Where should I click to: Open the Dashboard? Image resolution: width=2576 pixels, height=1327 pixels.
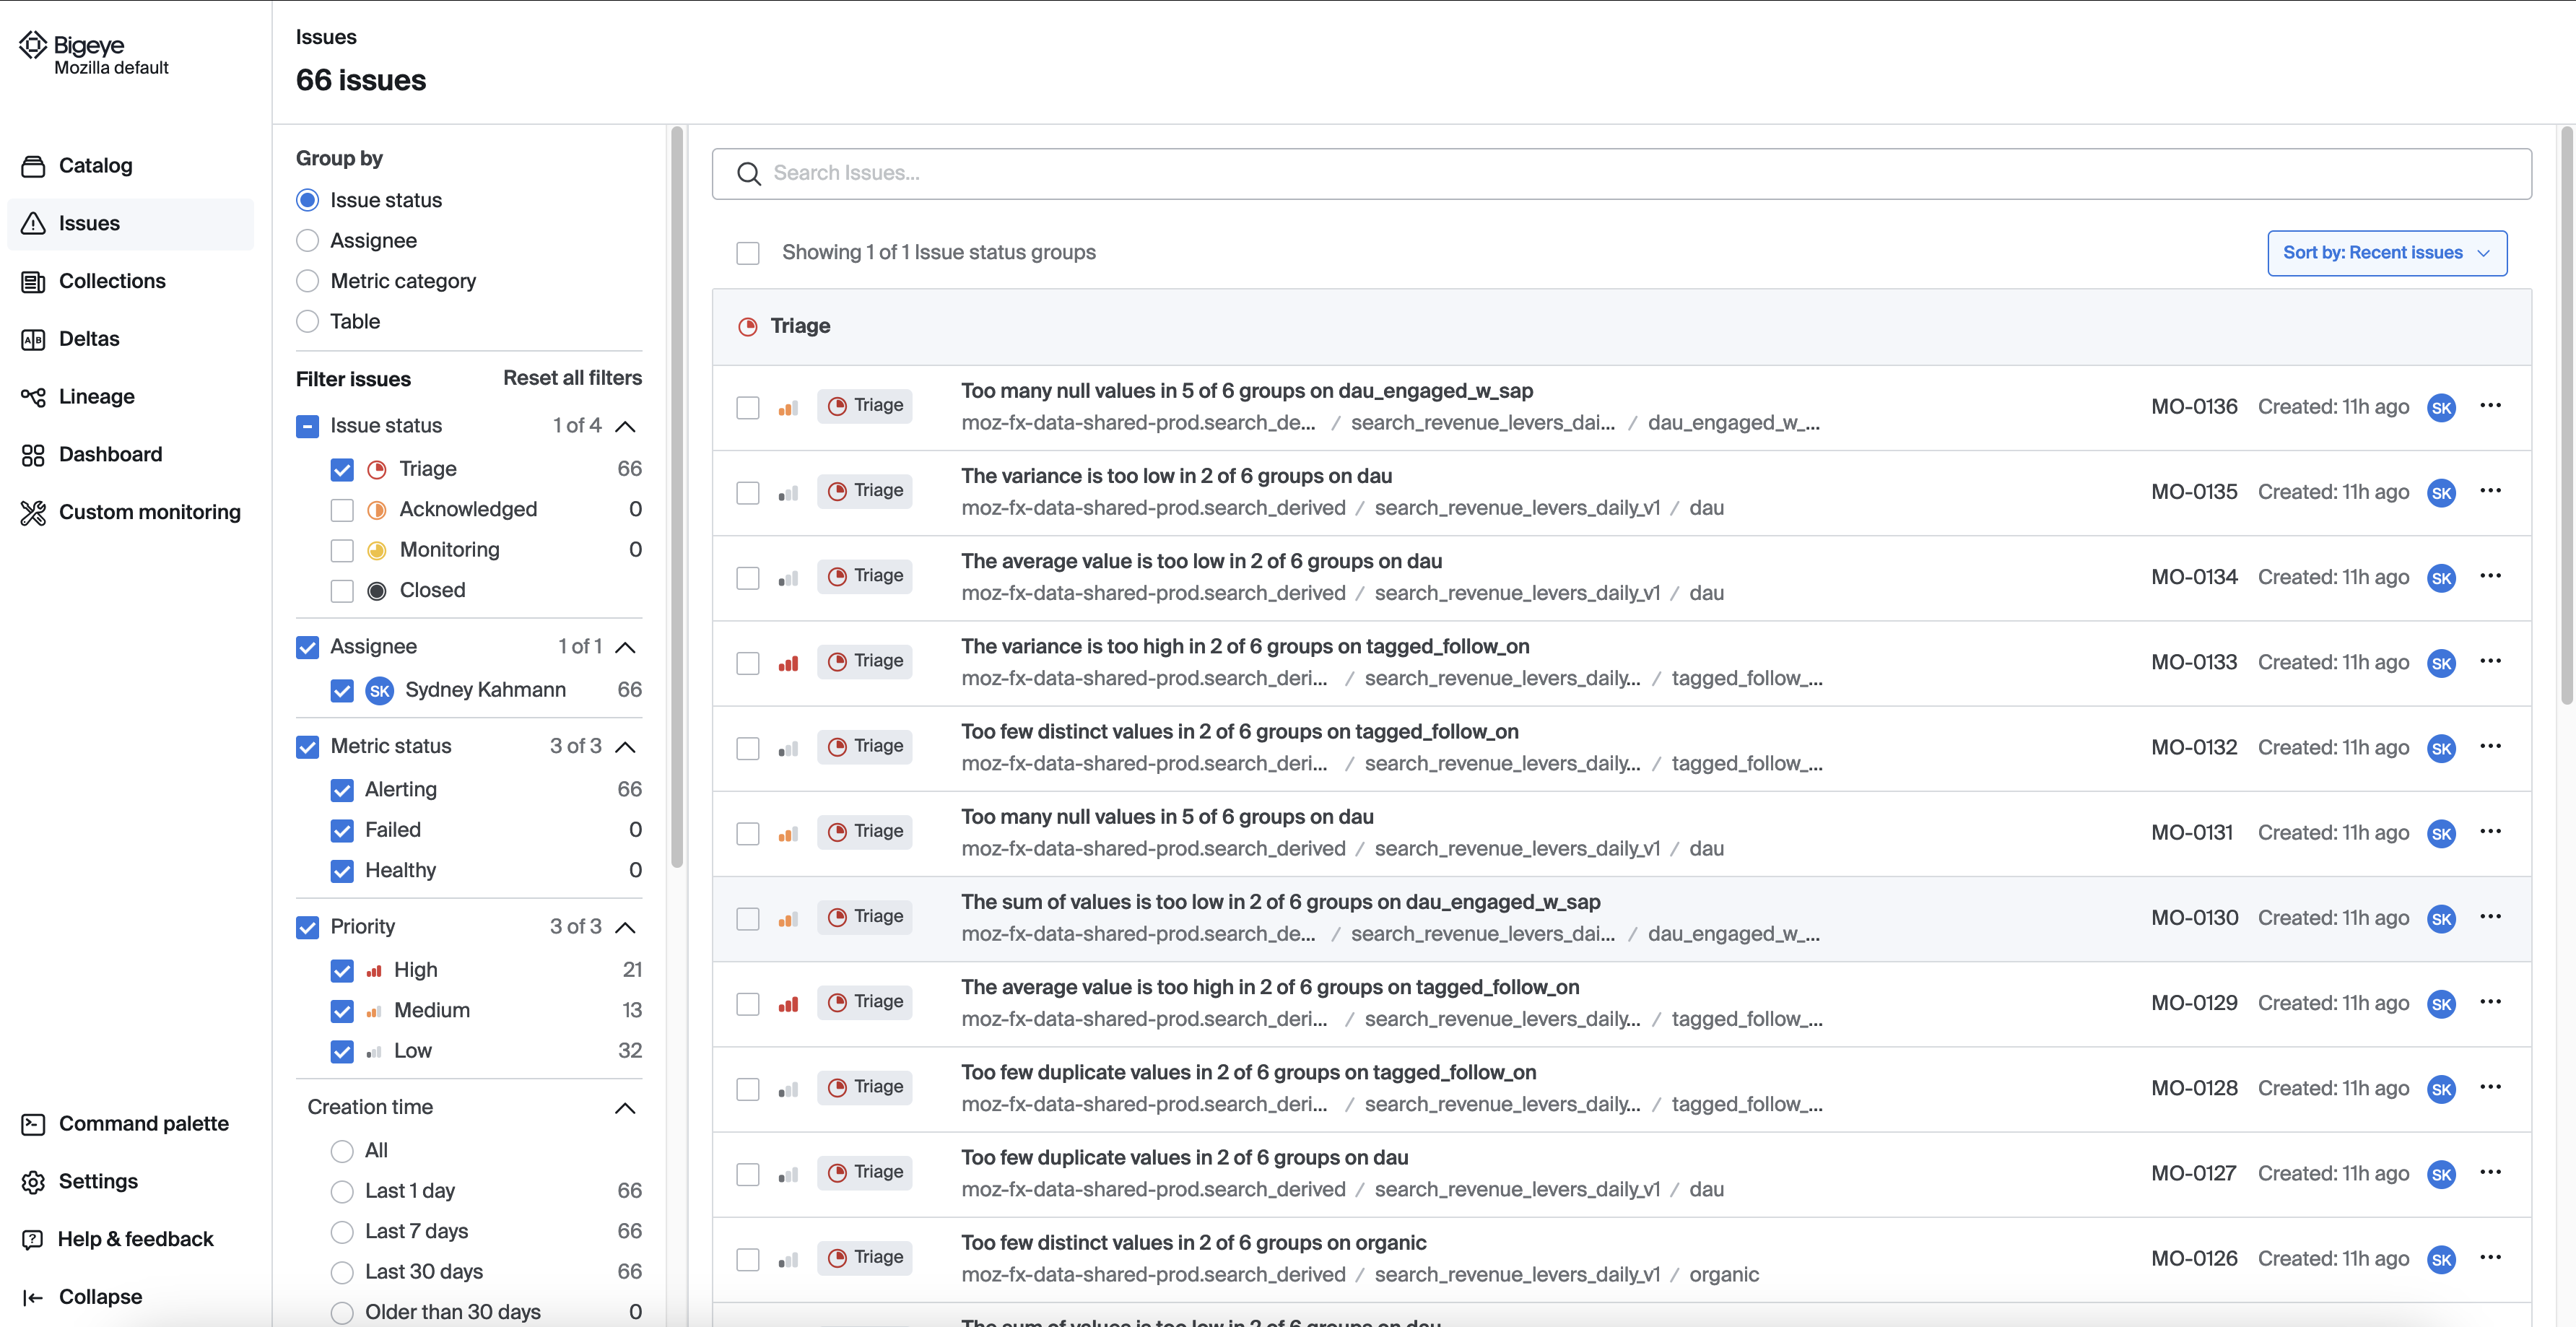111,454
